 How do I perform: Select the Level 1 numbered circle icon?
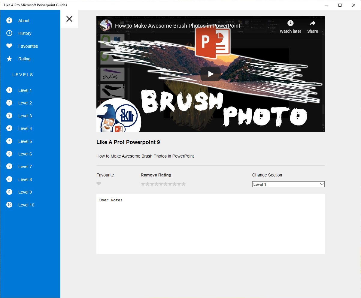coord(9,90)
